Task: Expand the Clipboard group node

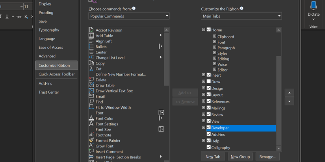Action: pos(215,36)
